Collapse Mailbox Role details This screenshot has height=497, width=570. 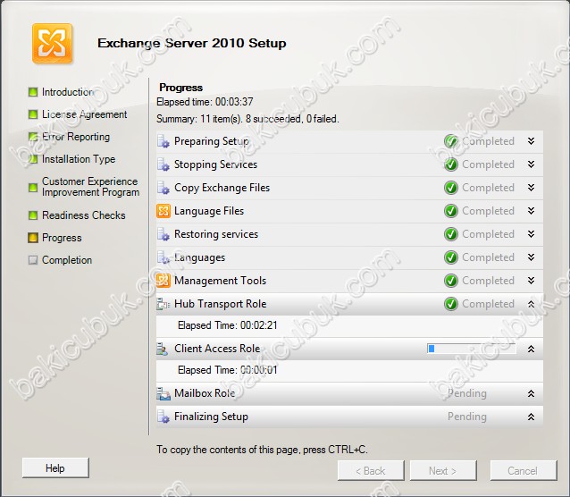(531, 393)
